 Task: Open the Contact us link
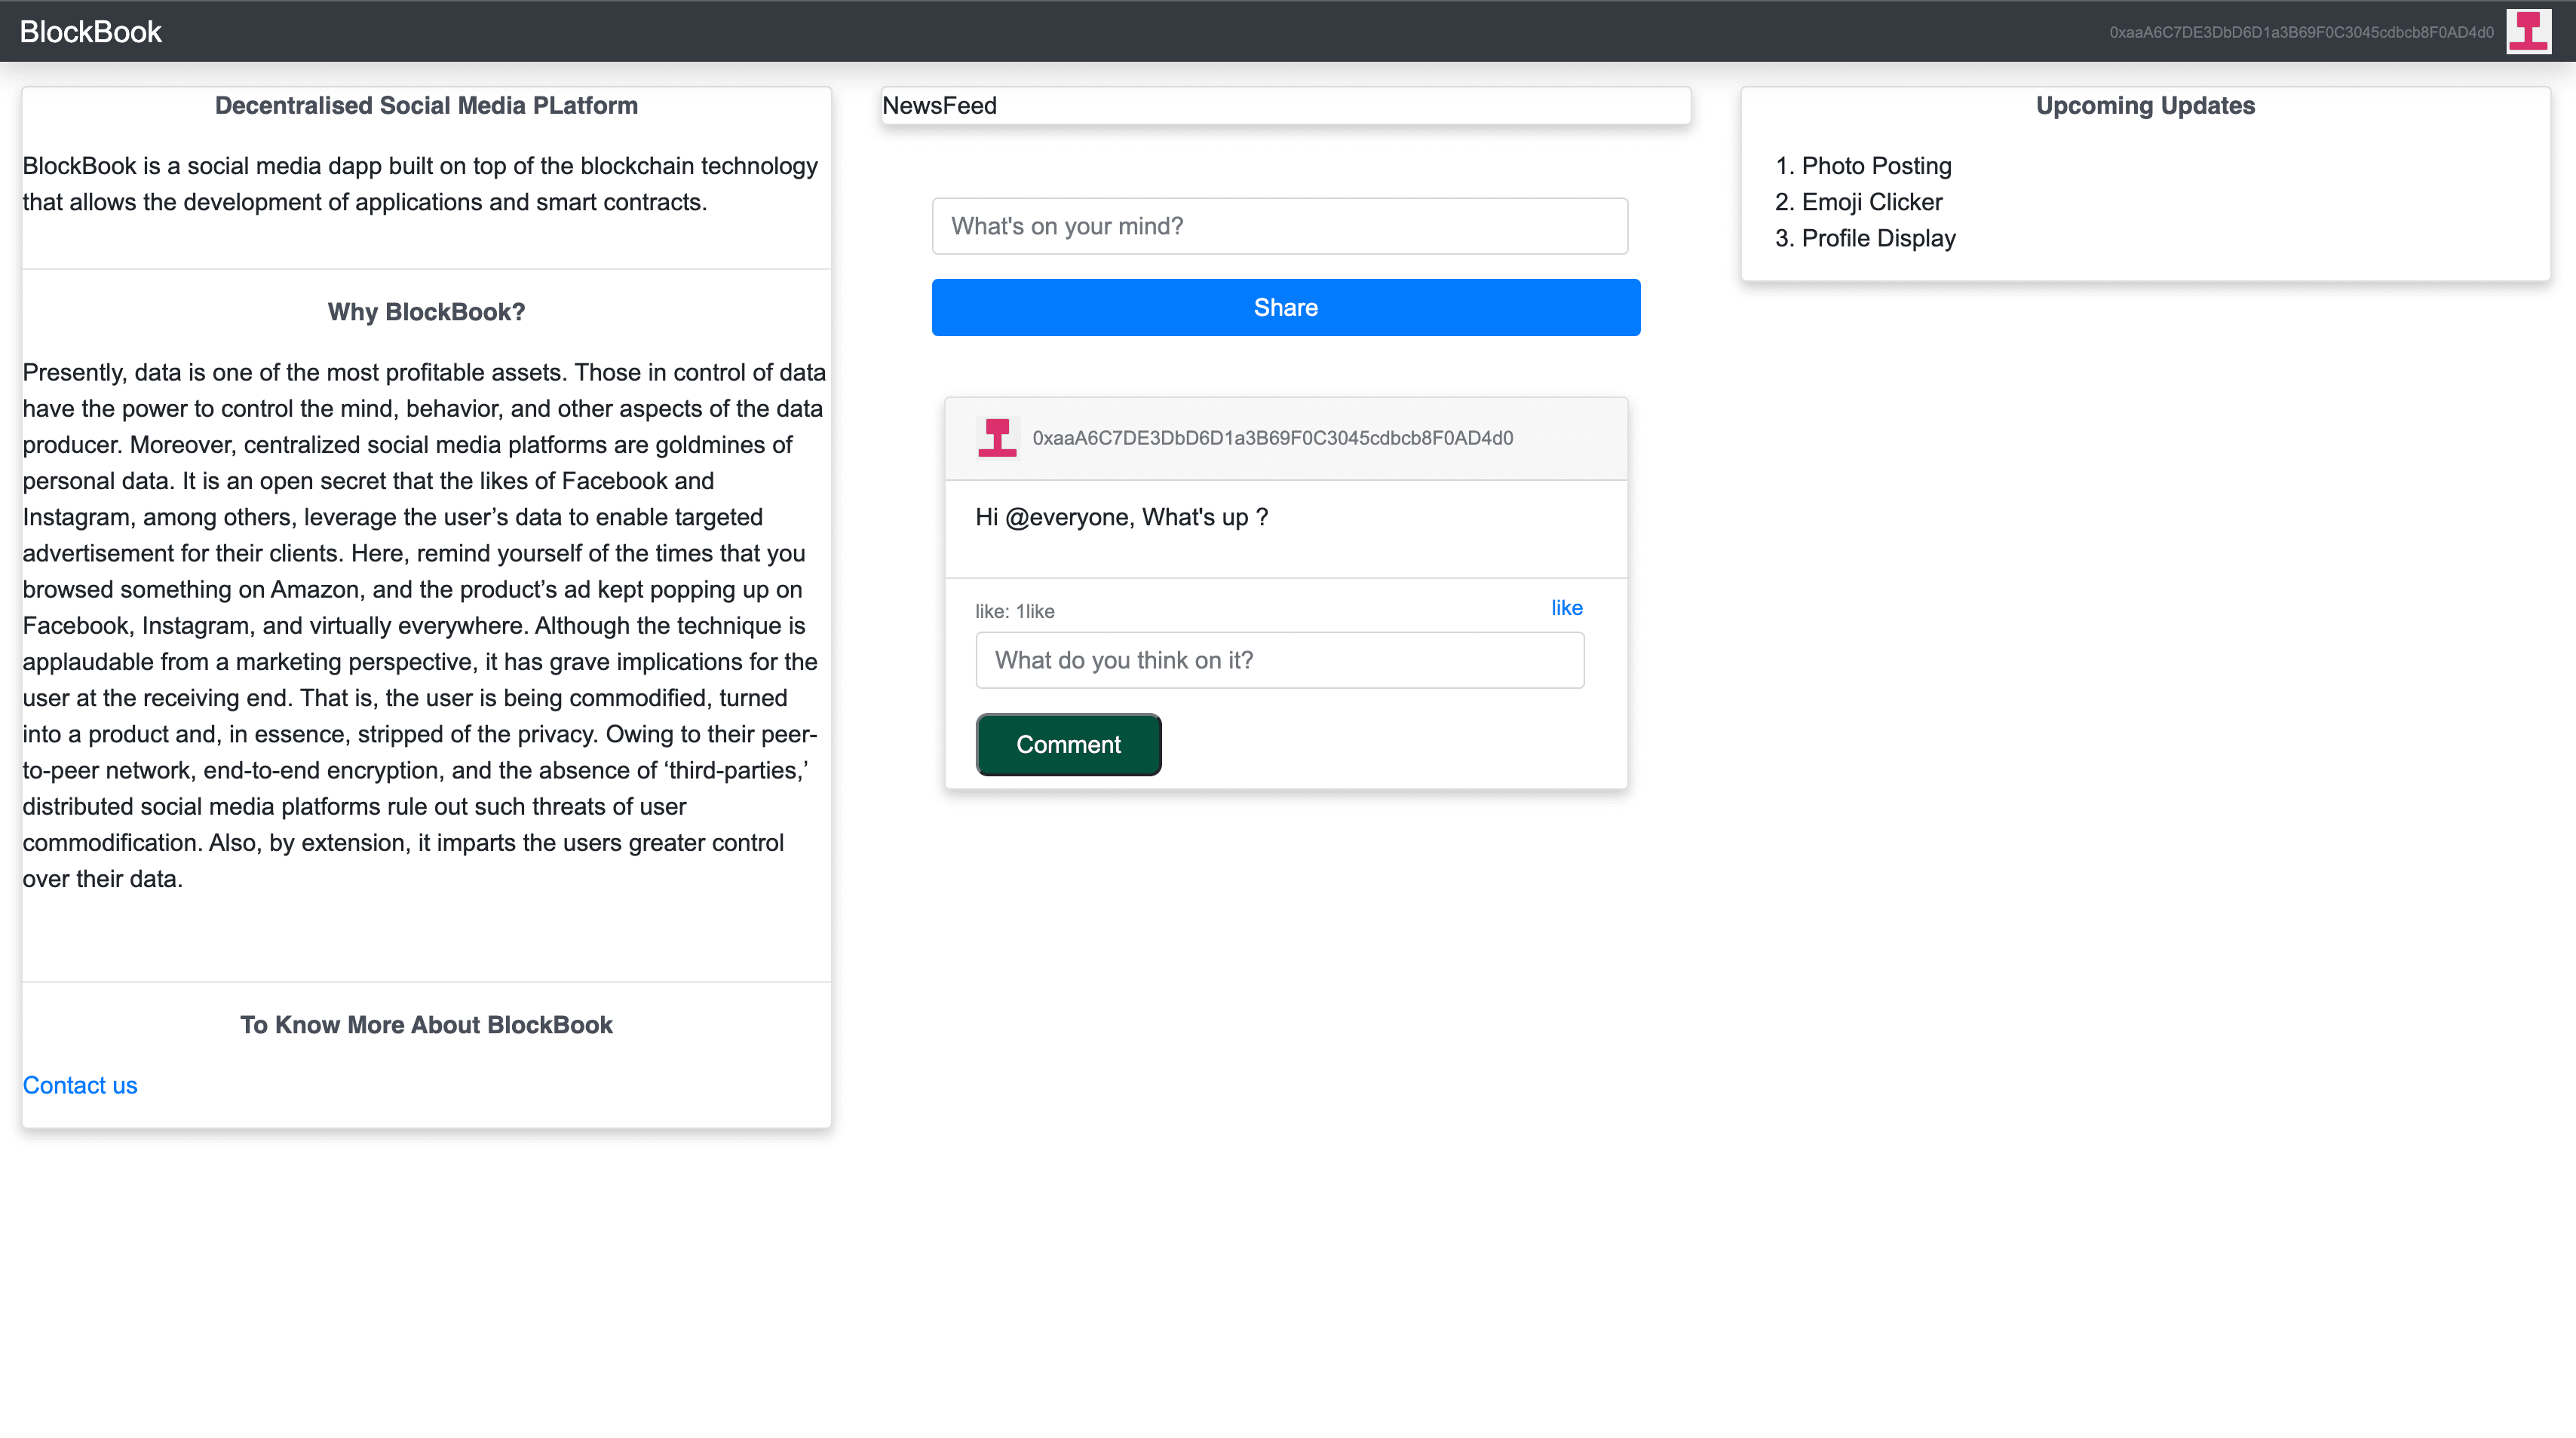click(80, 1085)
